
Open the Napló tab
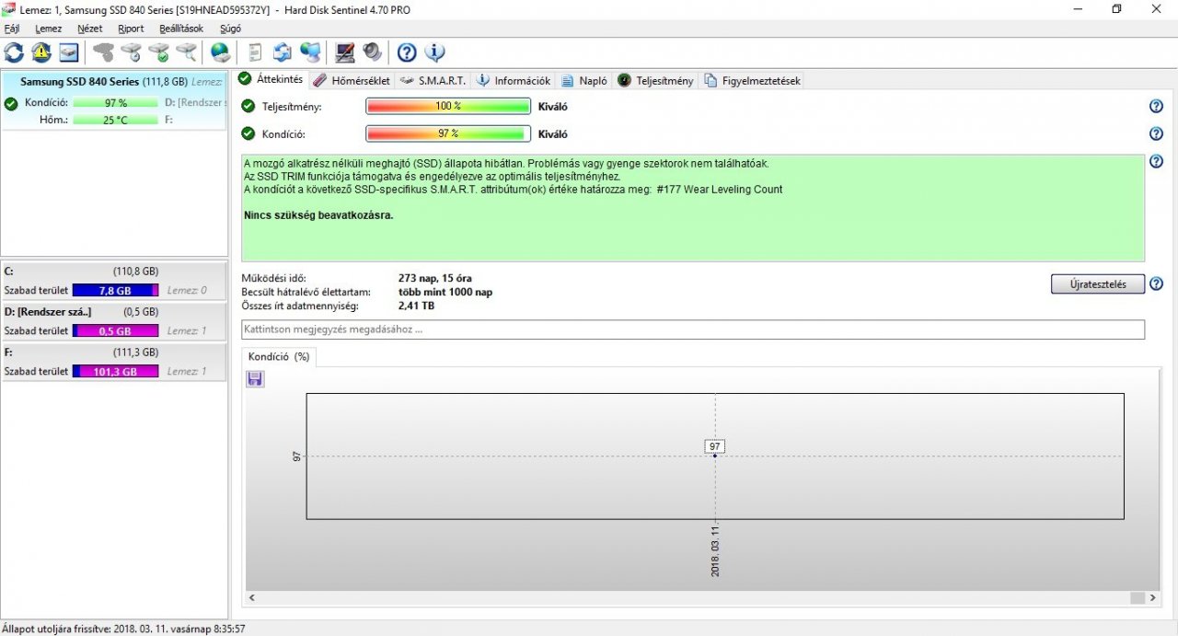(x=584, y=80)
